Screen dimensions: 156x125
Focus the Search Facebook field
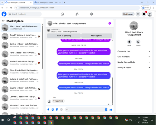tap(25, 14)
